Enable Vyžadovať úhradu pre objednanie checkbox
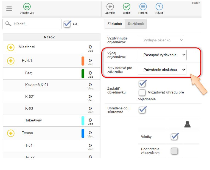This screenshot has width=210, height=170. 142,92
